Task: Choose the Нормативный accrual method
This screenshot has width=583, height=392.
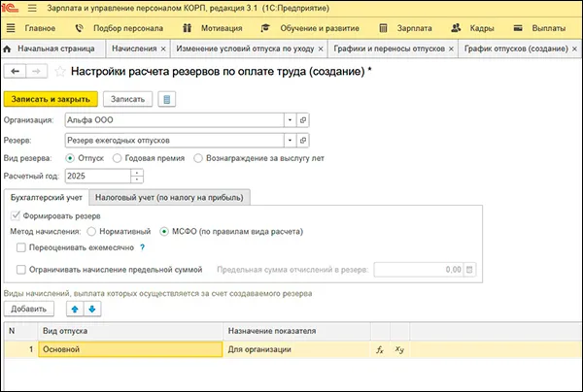Action: point(92,231)
